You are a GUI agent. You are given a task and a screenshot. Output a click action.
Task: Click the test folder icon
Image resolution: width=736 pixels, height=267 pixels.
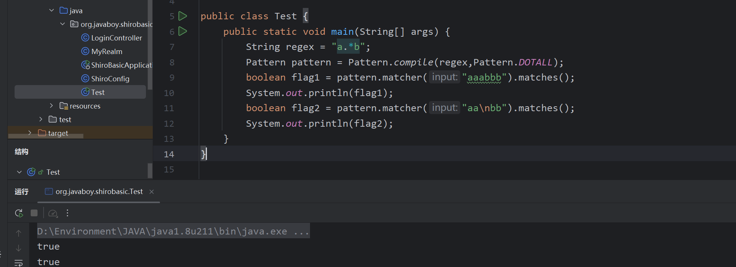point(53,120)
